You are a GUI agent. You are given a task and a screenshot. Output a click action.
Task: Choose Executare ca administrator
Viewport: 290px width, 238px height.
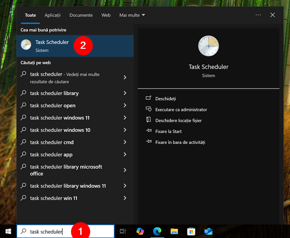pyautogui.click(x=181, y=110)
